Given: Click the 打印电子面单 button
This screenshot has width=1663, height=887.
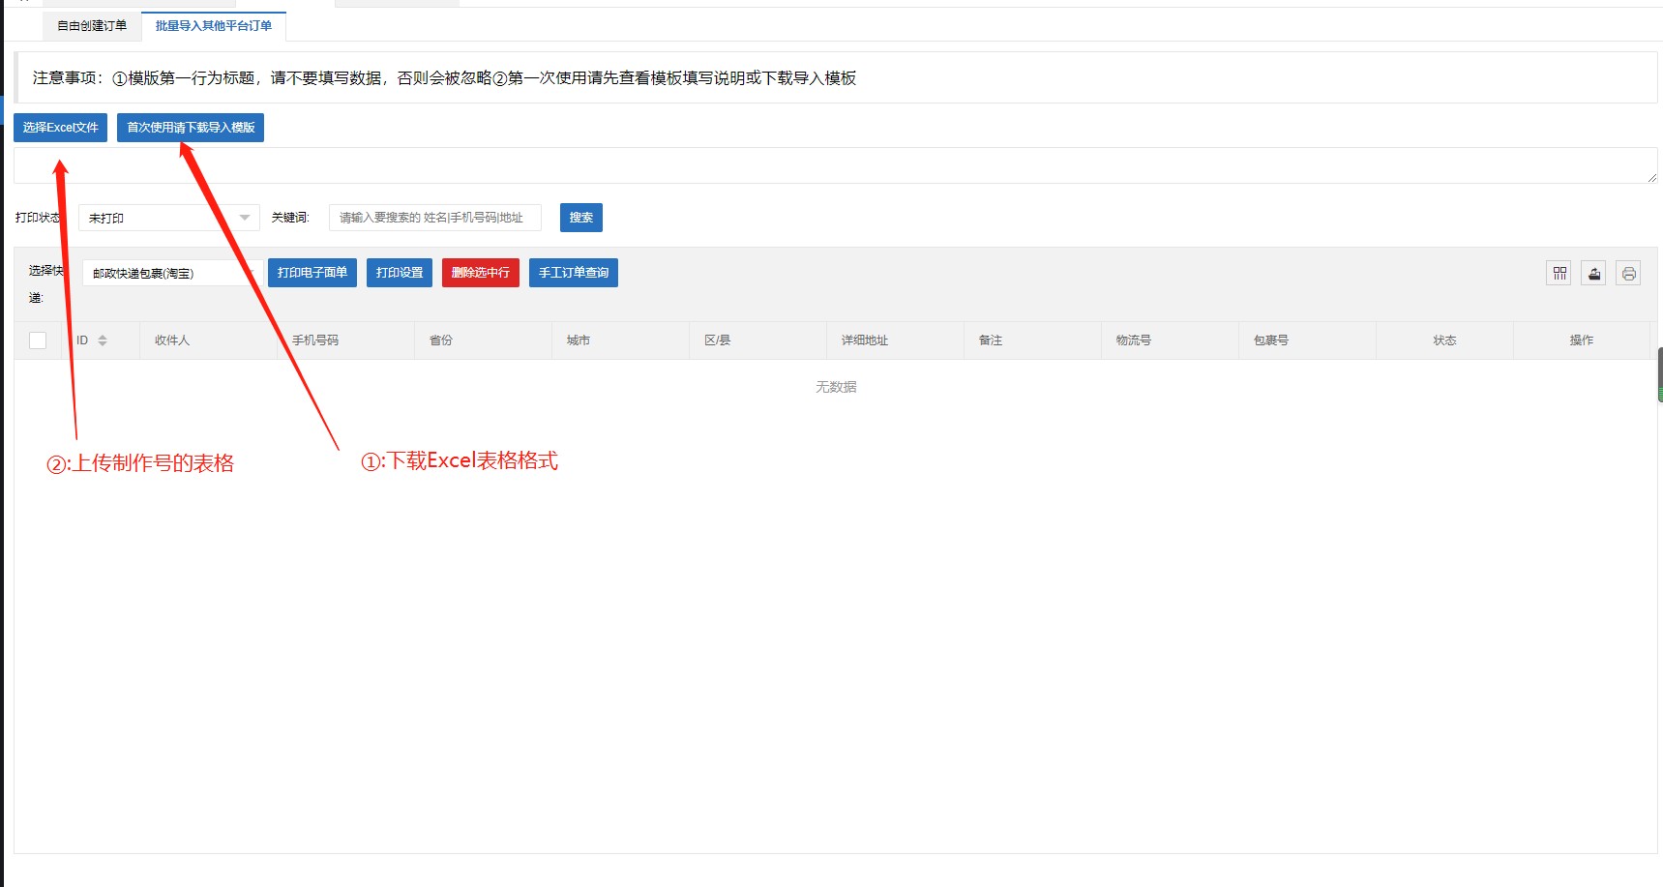Looking at the screenshot, I should coord(312,273).
